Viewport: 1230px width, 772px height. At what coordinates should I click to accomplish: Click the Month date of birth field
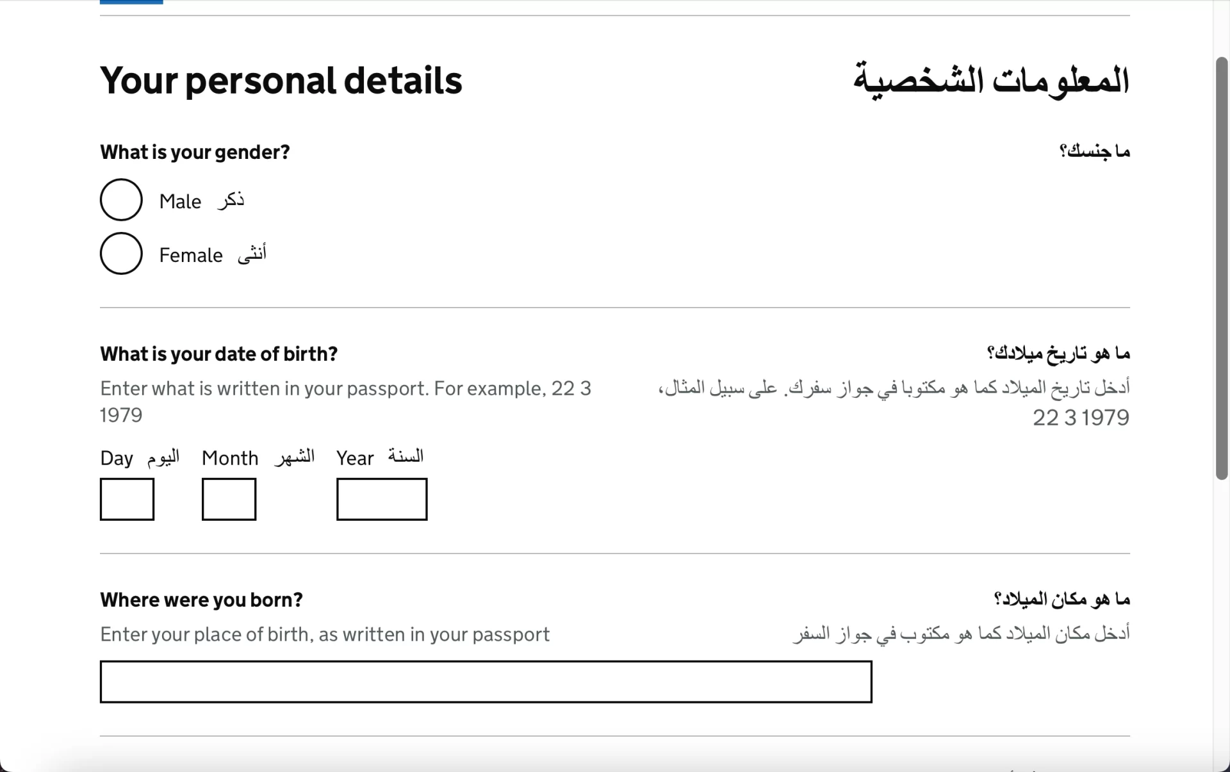pos(229,498)
